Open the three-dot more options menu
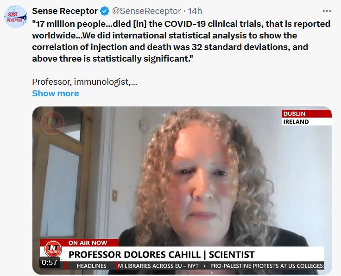The image size is (341, 276). pos(327,11)
